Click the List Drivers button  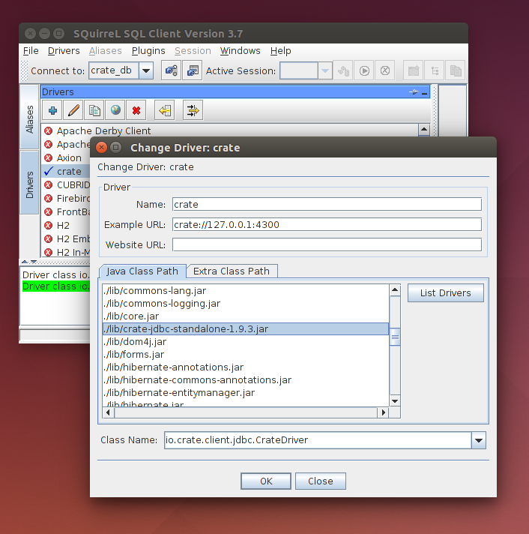pos(445,293)
